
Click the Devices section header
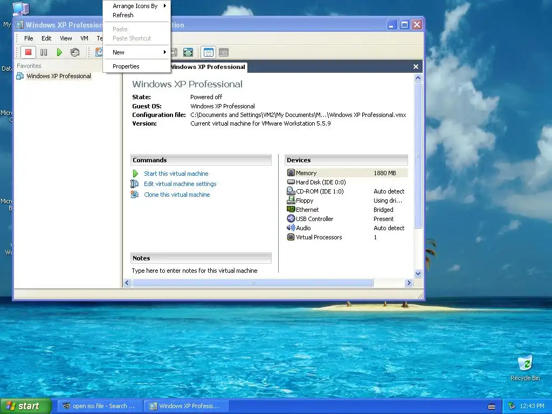click(346, 160)
